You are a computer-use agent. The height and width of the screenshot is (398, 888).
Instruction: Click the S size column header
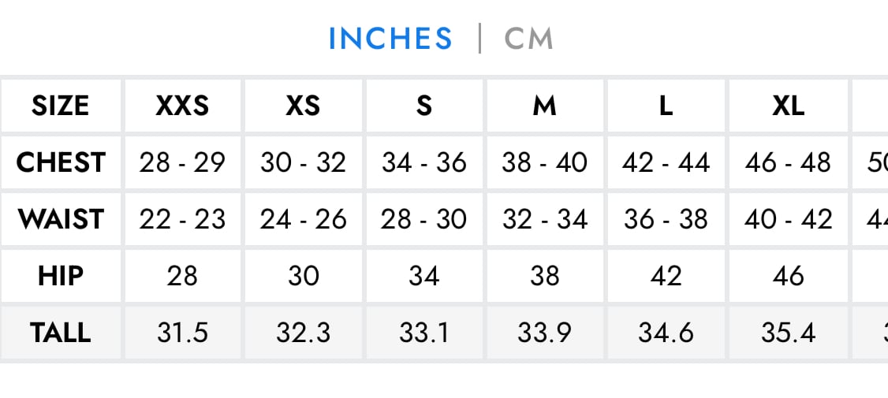coord(424,106)
